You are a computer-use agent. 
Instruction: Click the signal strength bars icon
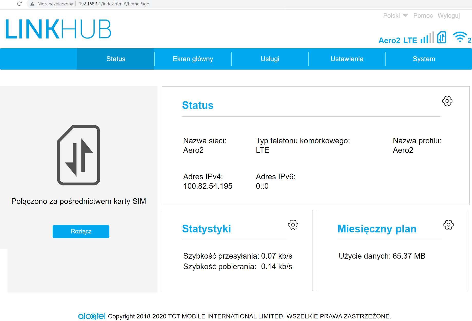tap(427, 37)
